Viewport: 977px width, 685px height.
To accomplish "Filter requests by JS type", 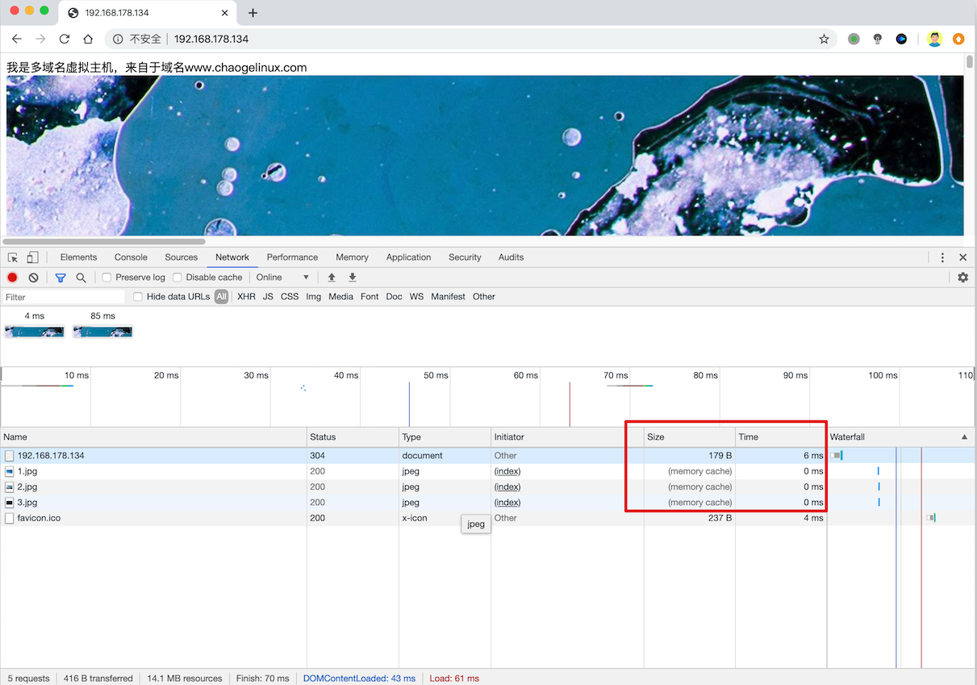I will coord(268,297).
